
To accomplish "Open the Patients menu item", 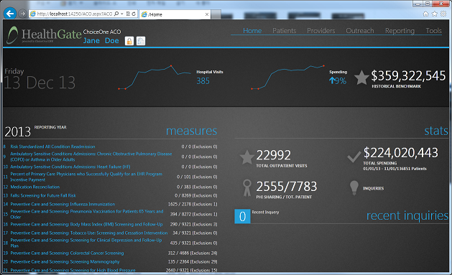I will pyautogui.click(x=285, y=31).
